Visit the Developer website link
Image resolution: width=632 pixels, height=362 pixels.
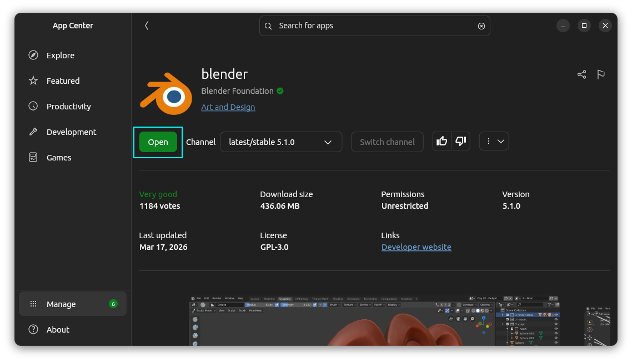point(416,247)
